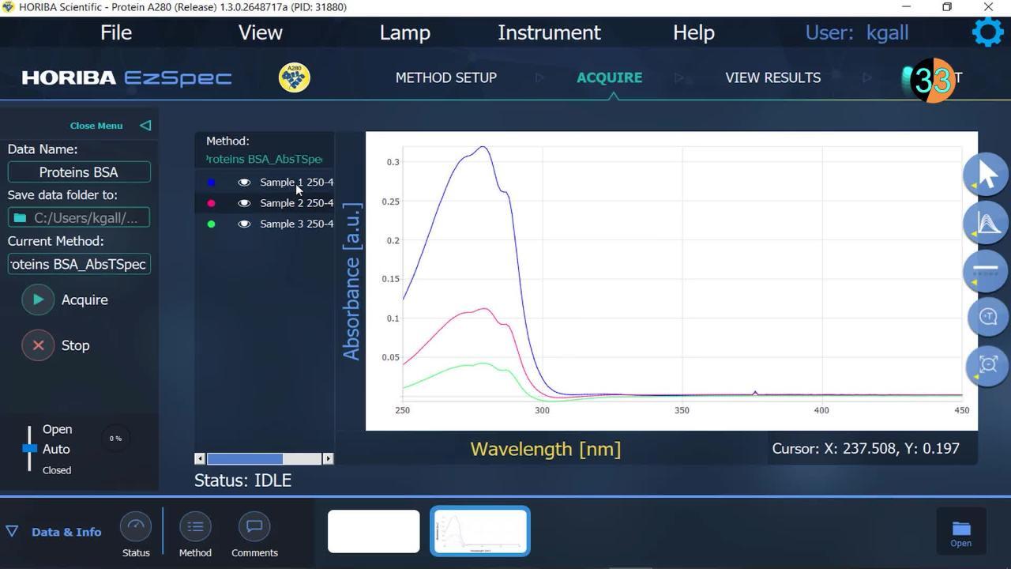Click the Protein A280 app logo

pos(295,77)
